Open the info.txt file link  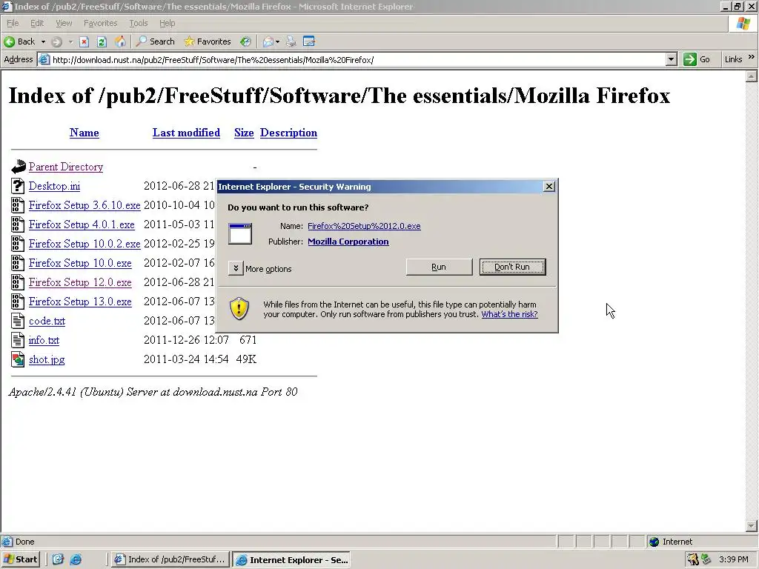44,340
